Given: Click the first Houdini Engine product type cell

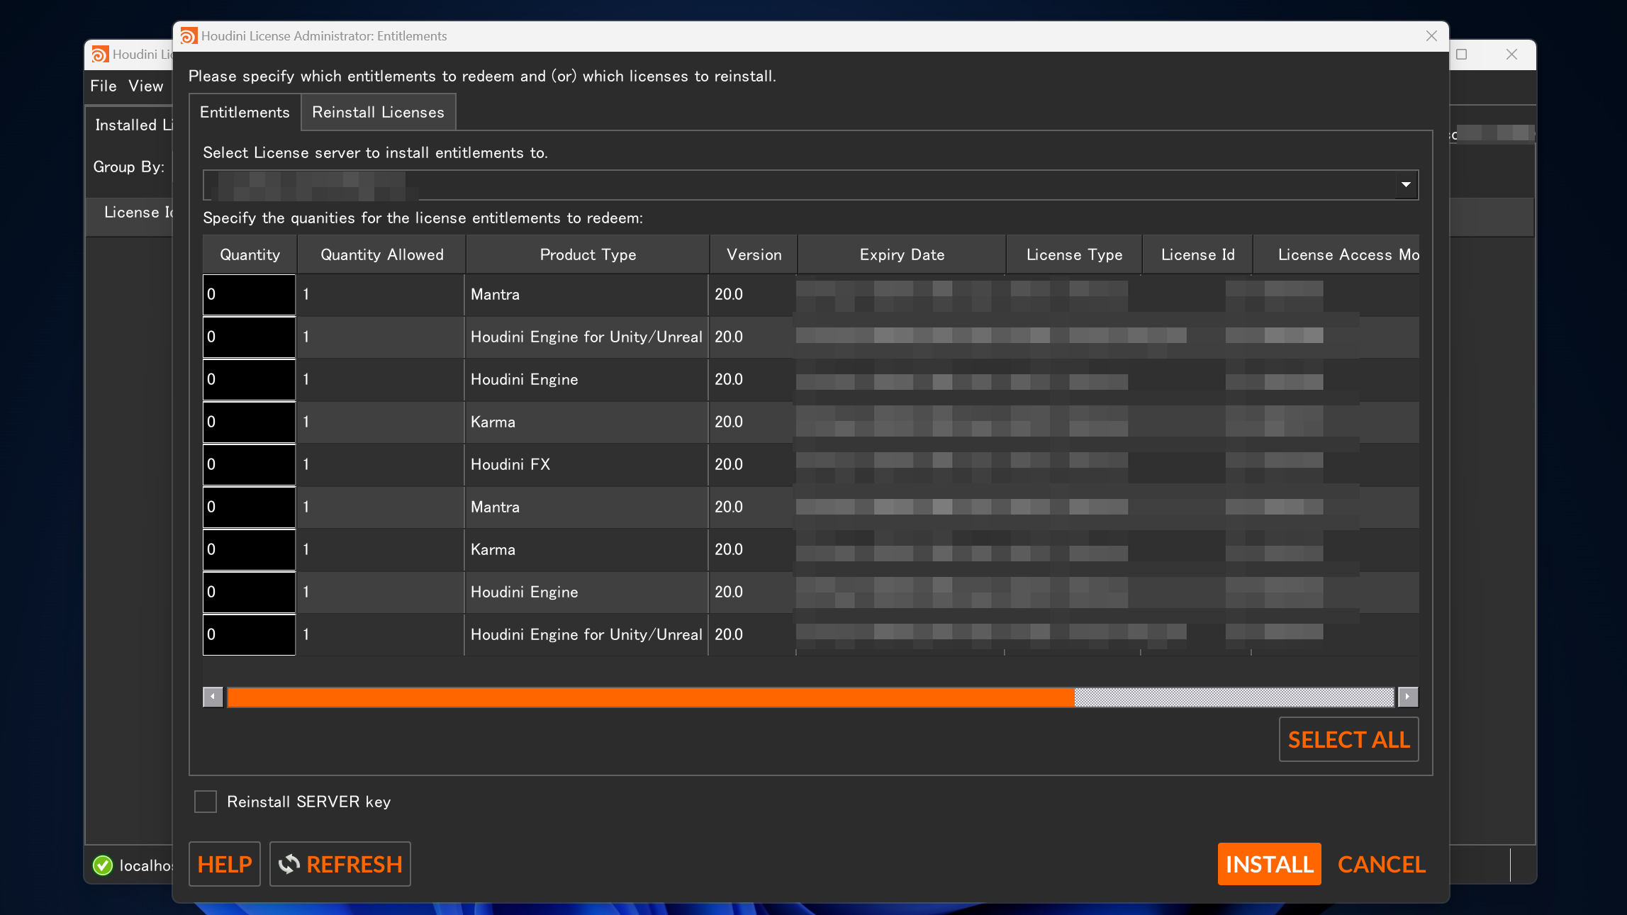Looking at the screenshot, I should point(586,380).
